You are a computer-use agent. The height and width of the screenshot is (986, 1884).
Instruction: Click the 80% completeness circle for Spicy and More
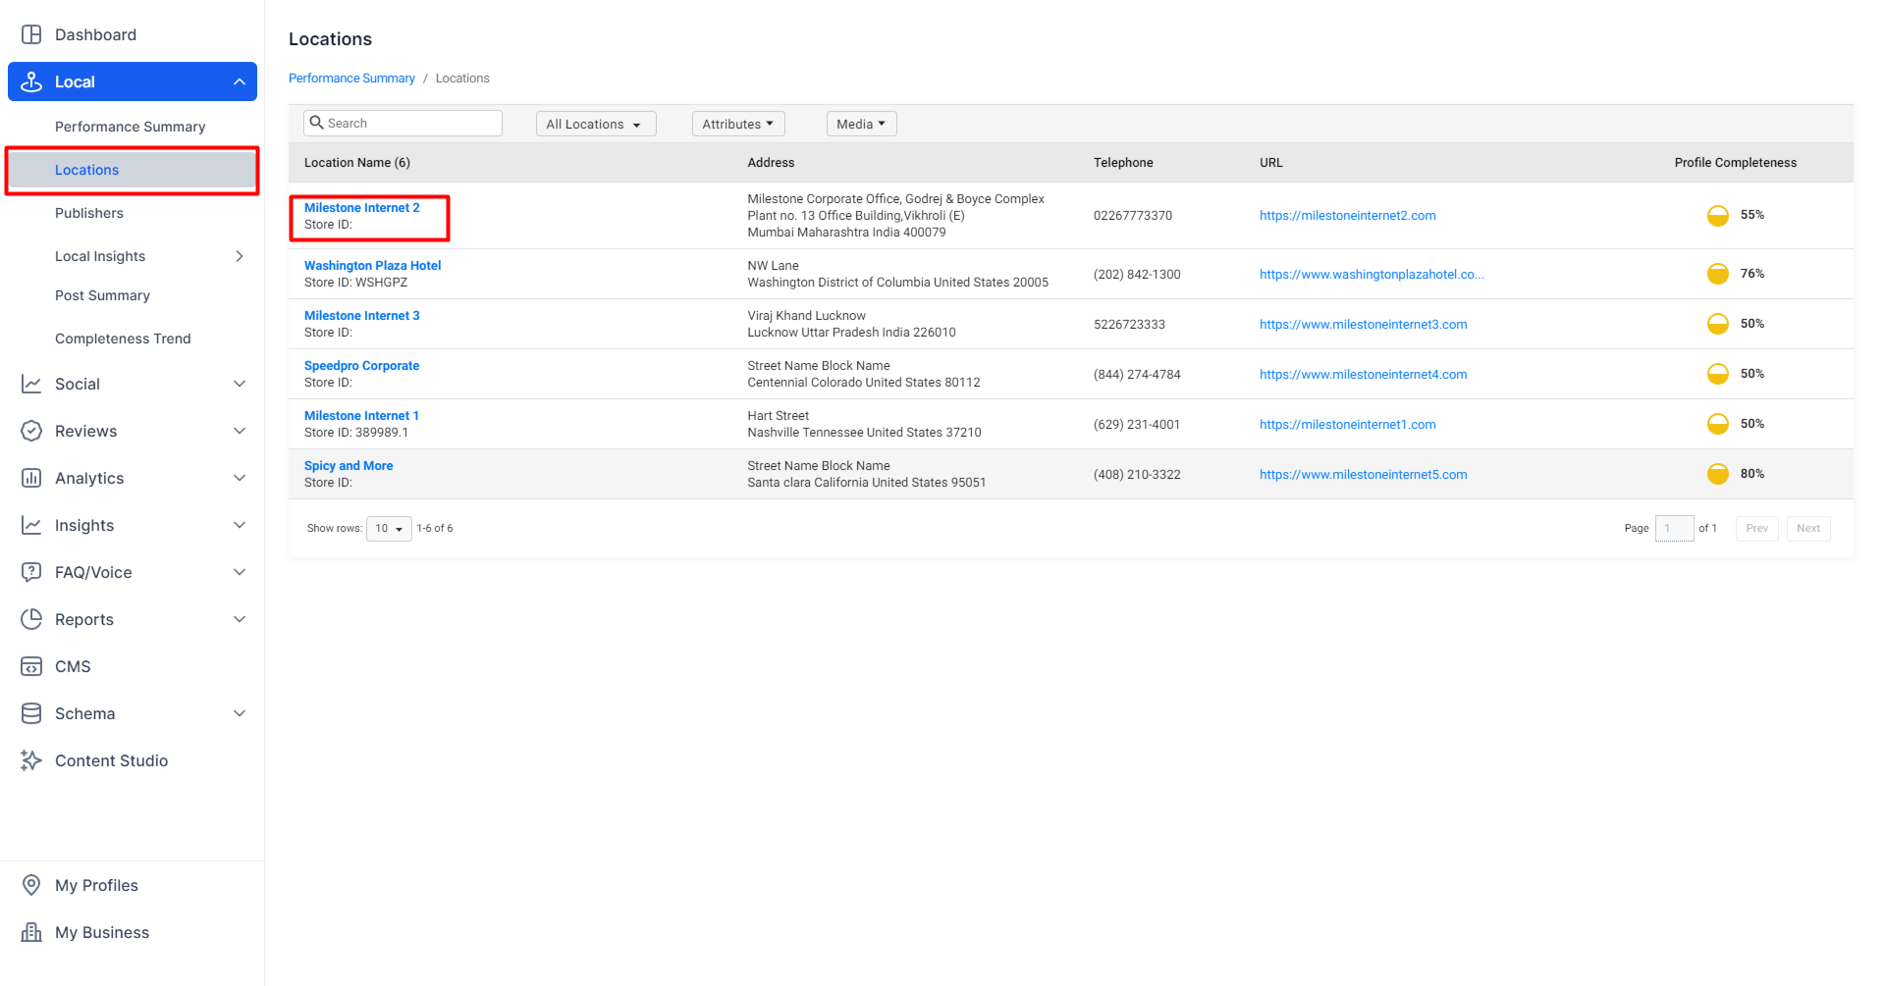coord(1717,474)
